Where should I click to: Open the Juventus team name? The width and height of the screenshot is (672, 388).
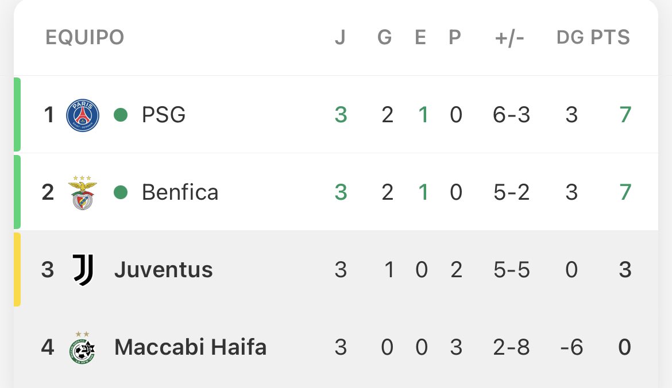click(x=163, y=270)
